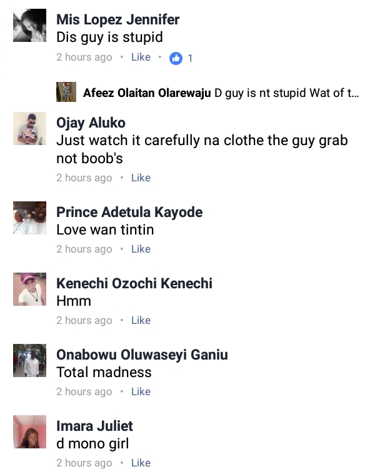The width and height of the screenshot is (375, 474).
Task: Click the timestamp on Ojay Aluko's comment
Action: (x=84, y=178)
